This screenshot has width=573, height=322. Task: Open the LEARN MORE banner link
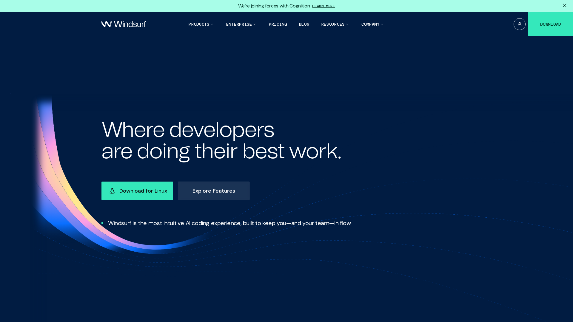(323, 6)
